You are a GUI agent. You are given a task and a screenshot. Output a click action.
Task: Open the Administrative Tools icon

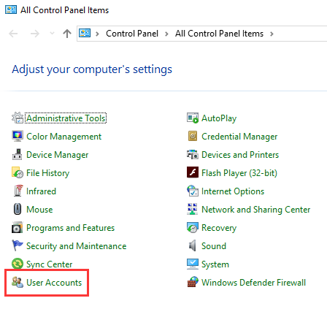coord(18,118)
